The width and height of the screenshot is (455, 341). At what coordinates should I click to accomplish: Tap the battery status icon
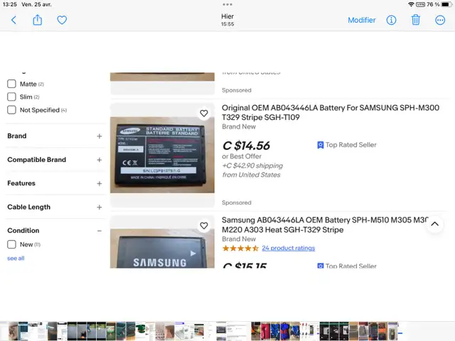[x=446, y=4]
